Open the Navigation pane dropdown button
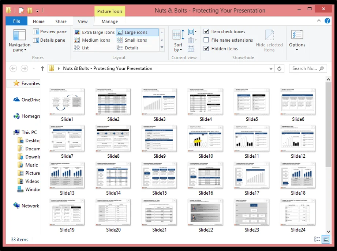Screen dimensions: 337x251 click(x=19, y=41)
